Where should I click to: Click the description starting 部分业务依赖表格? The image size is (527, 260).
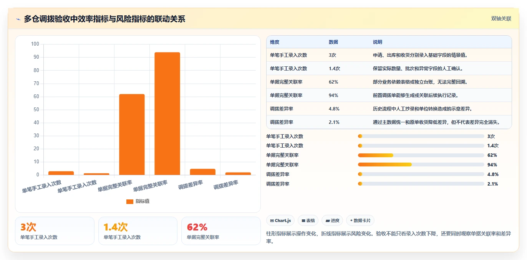pos(420,82)
